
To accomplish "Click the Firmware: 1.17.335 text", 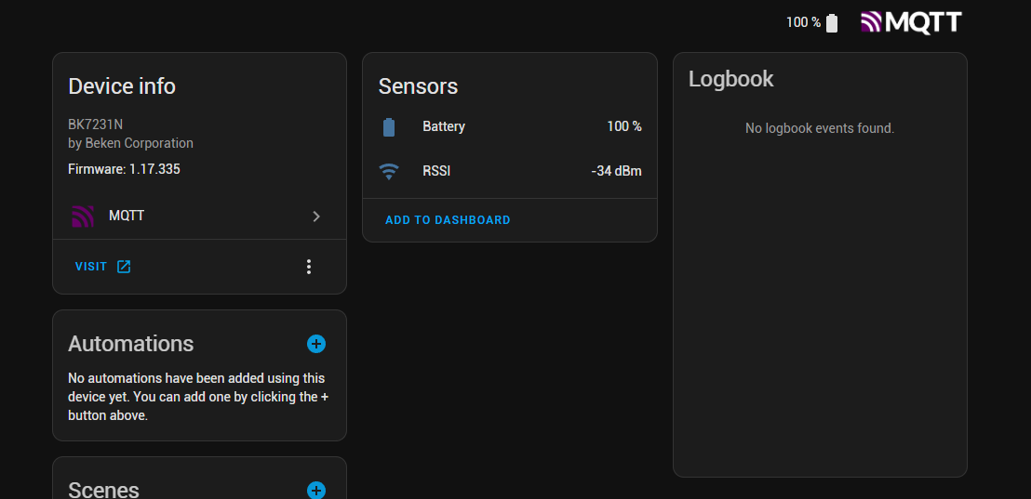I will coord(125,169).
